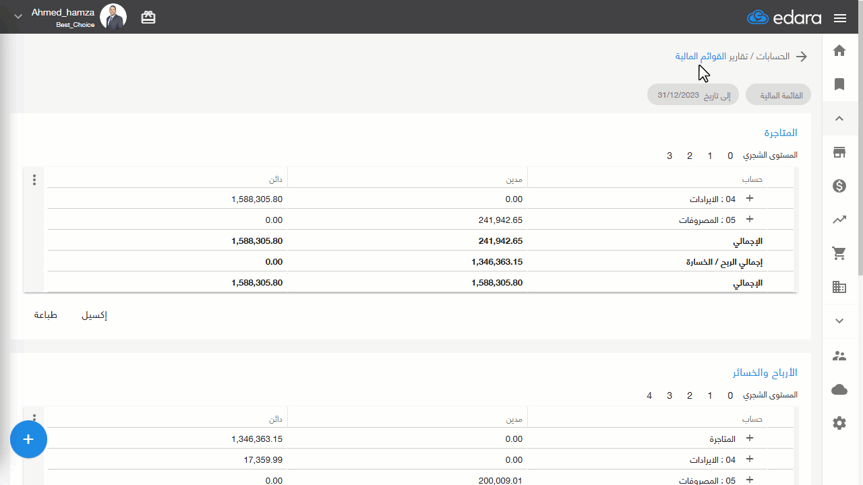
Task: Click the طباعة print button
Action: (x=46, y=315)
